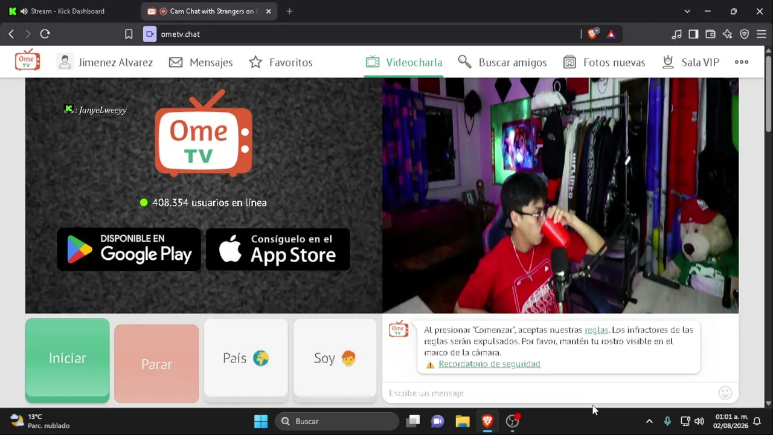
Task: Open the Favoritos menu item
Action: click(281, 62)
